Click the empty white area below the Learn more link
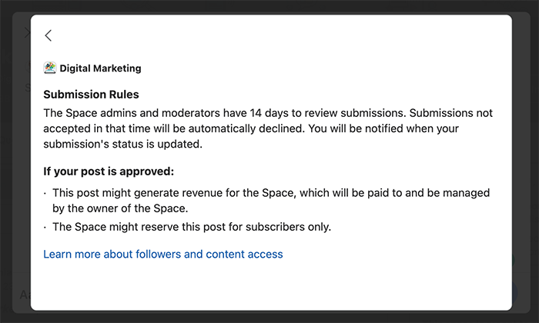 pyautogui.click(x=271, y=285)
